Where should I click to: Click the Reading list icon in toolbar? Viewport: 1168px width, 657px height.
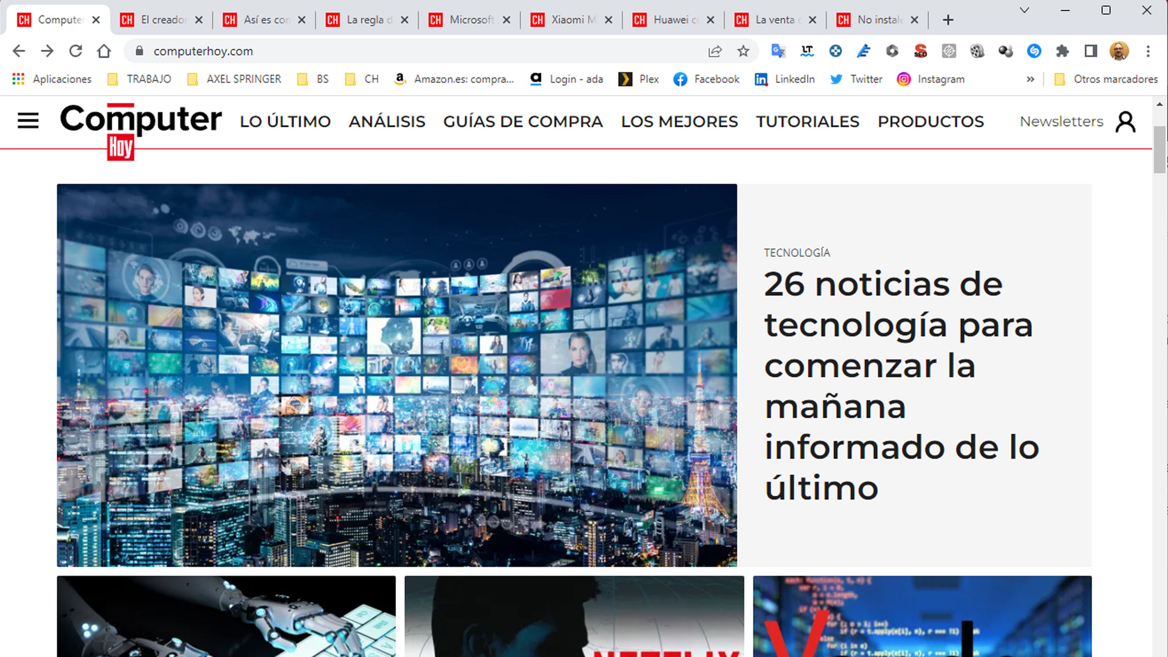1090,50
